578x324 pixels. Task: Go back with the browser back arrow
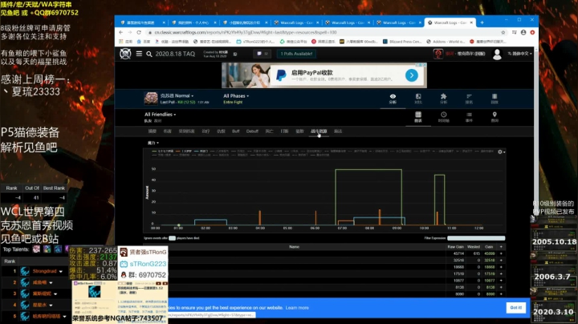pyautogui.click(x=121, y=32)
